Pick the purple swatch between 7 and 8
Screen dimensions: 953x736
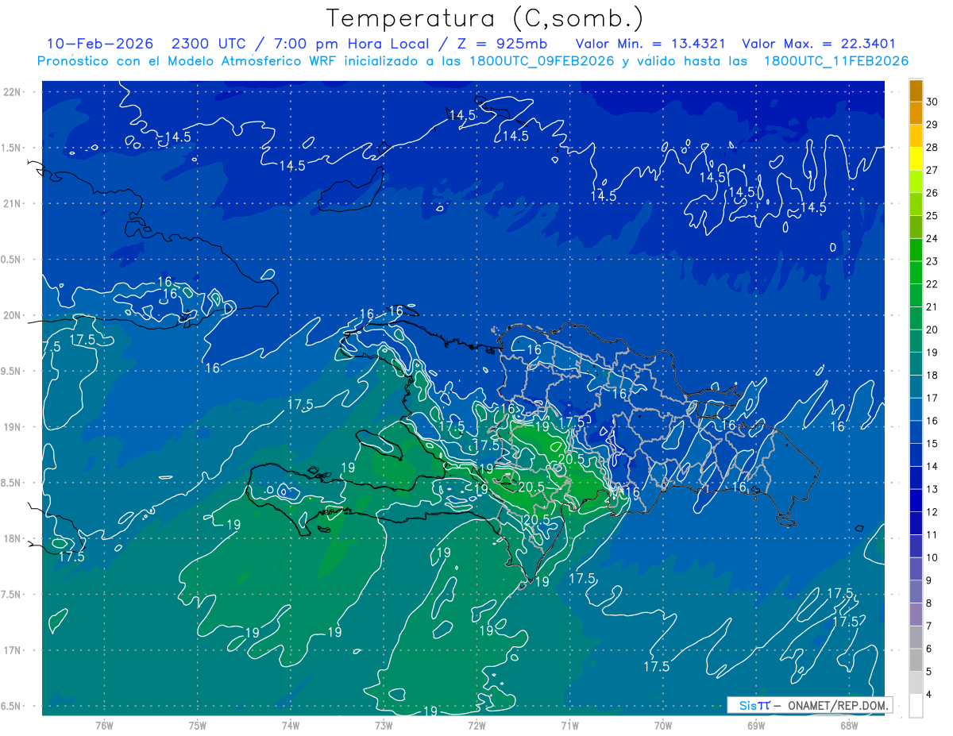(x=916, y=615)
